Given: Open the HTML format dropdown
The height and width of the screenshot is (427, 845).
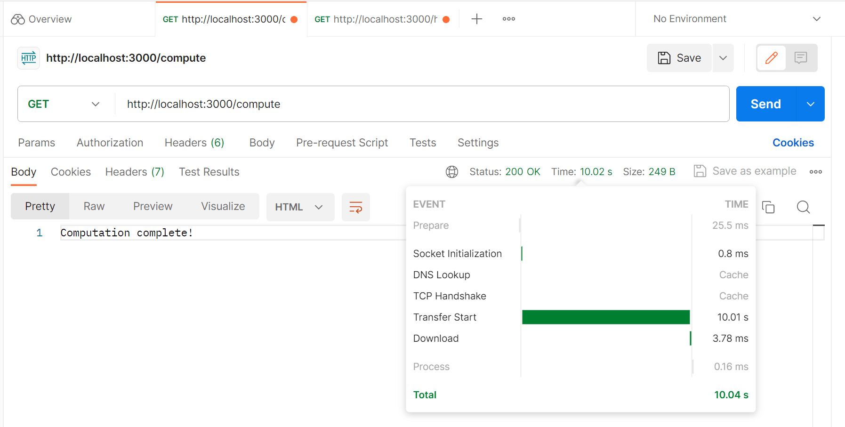Looking at the screenshot, I should pos(300,207).
